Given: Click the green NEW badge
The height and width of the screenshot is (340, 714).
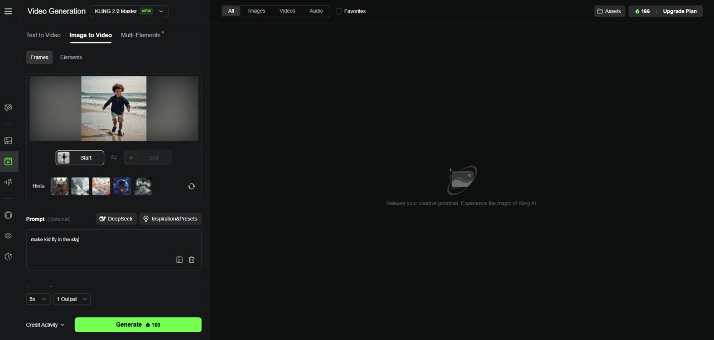Looking at the screenshot, I should pos(147,11).
